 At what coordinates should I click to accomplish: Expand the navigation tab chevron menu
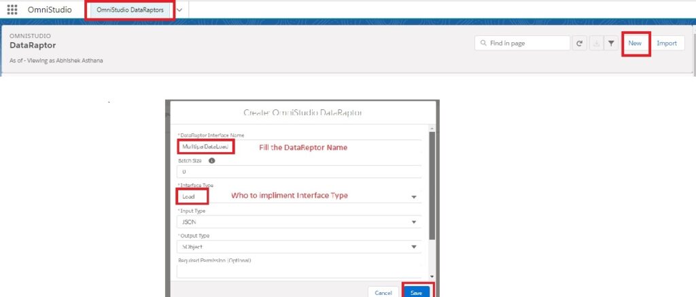click(179, 10)
